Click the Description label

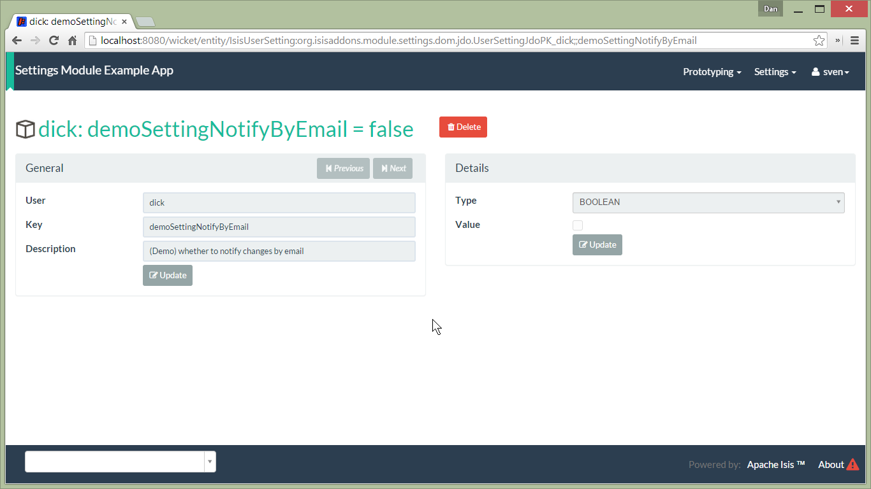click(50, 249)
